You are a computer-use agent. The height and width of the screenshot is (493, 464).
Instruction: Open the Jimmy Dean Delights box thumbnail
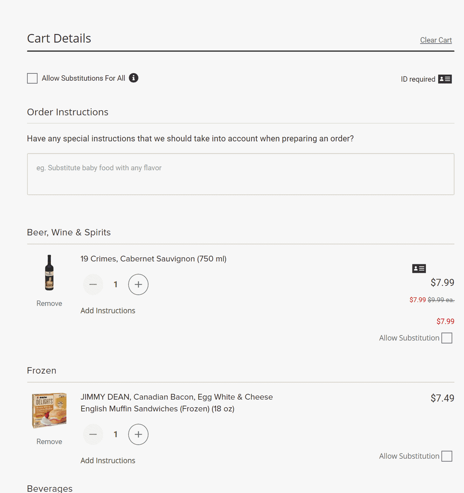(x=49, y=410)
